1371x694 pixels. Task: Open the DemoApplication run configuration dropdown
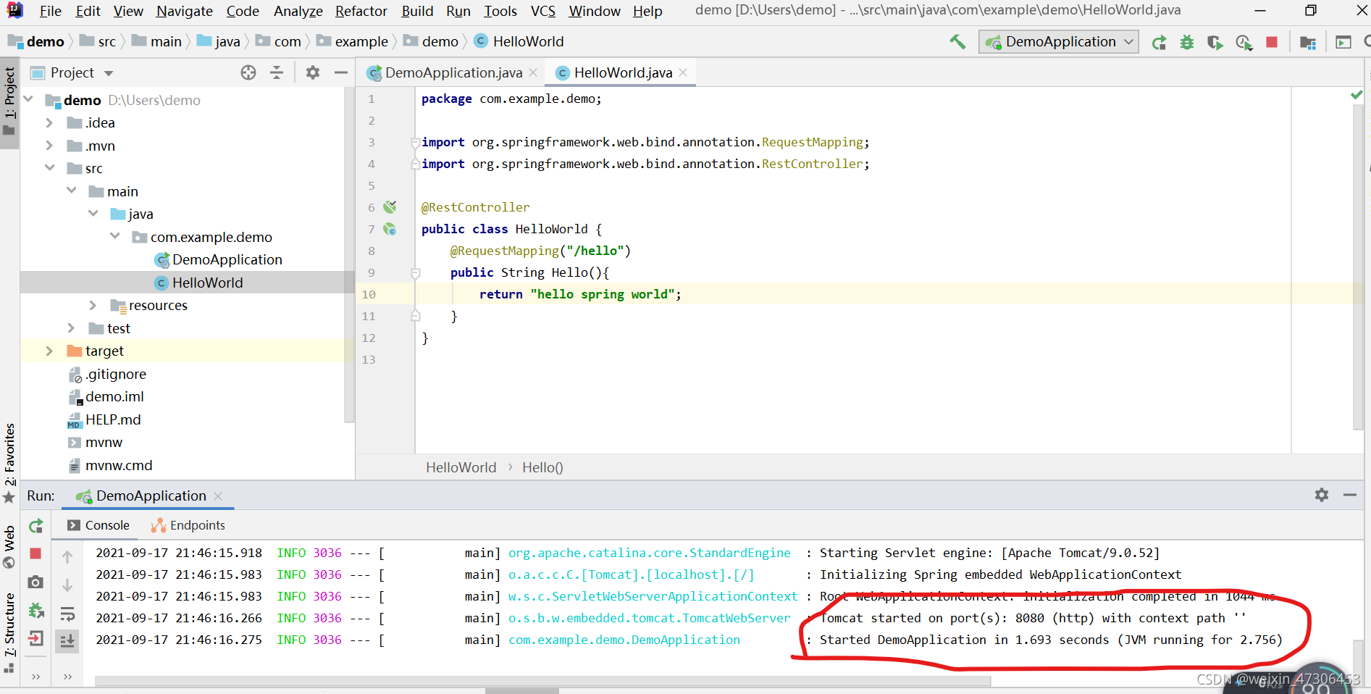click(x=1058, y=42)
